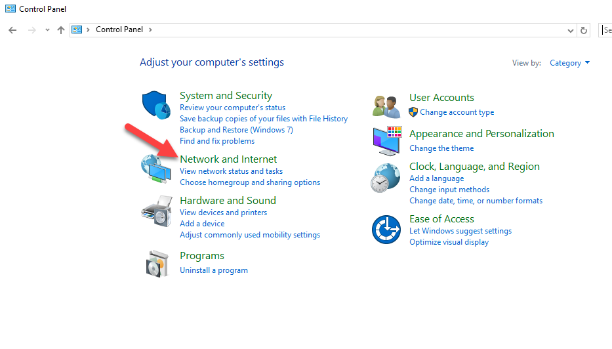Open the Clock, Language, and Region icon

[x=386, y=178]
